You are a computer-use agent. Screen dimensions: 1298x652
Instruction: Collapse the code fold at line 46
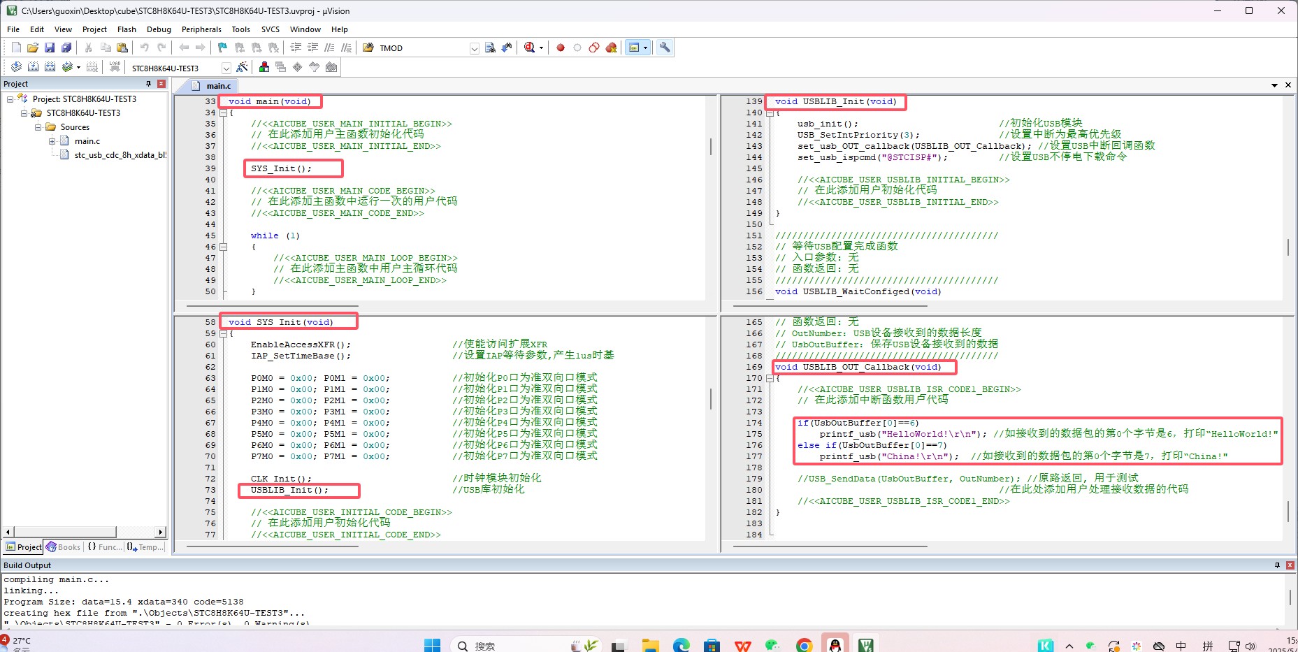coord(224,247)
